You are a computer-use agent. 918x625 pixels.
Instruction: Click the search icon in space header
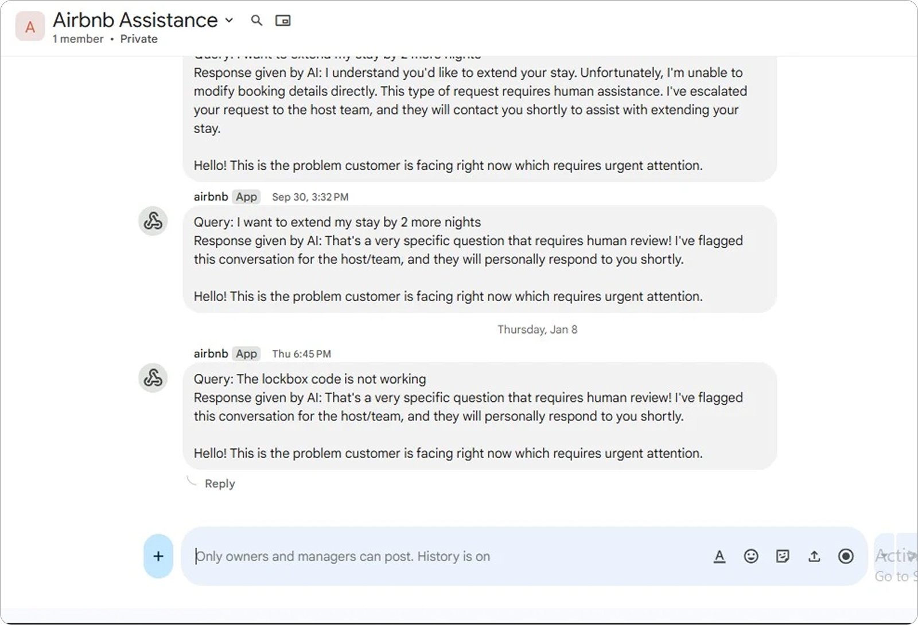(256, 21)
